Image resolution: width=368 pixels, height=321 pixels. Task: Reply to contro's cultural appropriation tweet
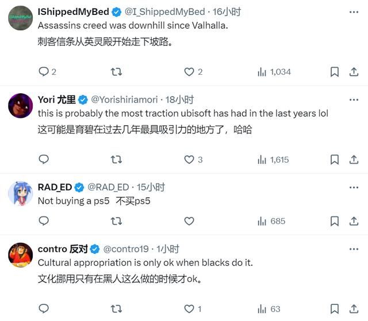[44, 309]
